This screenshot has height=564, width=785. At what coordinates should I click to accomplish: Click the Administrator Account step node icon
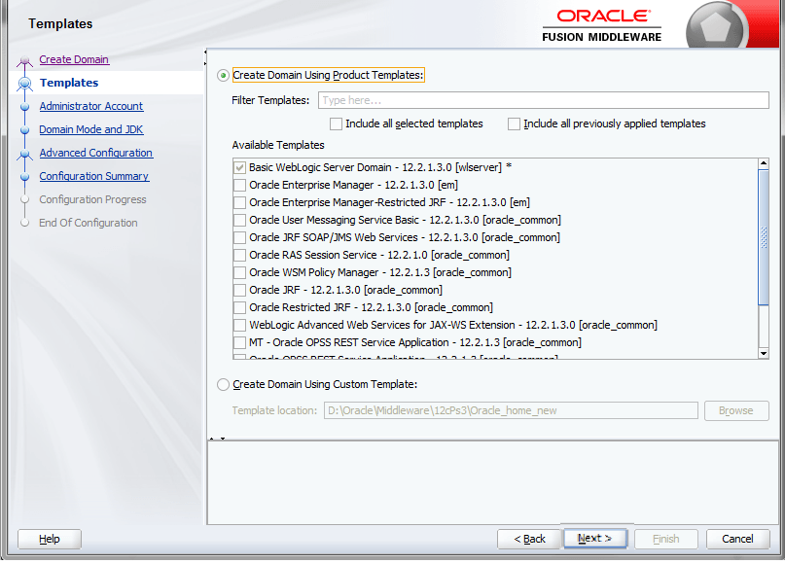pyautogui.click(x=24, y=107)
